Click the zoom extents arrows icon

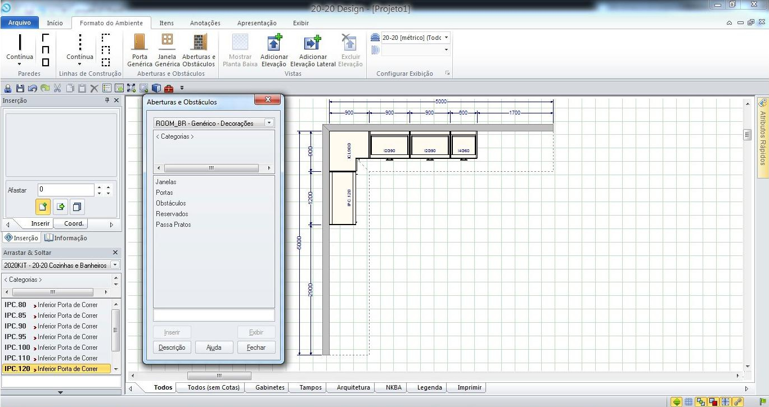point(131,88)
